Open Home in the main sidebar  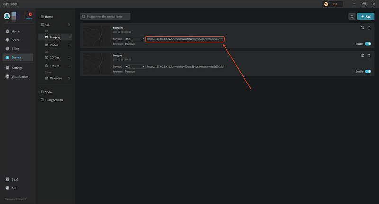pyautogui.click(x=18, y=31)
